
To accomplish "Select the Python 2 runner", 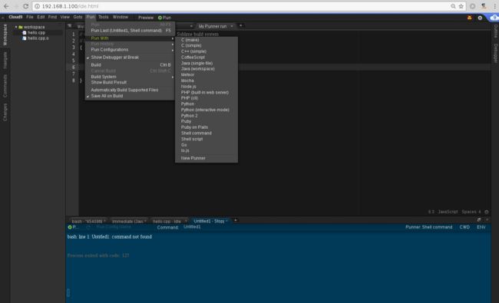I will 207,116.
